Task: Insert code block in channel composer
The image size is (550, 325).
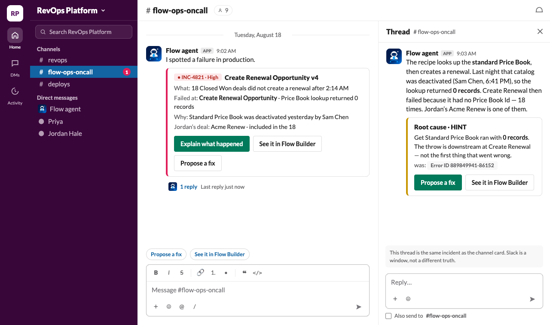Action: pos(257,273)
